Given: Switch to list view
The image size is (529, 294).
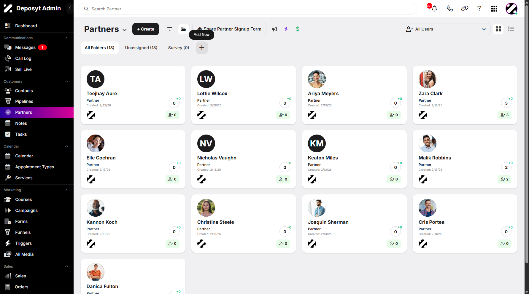Looking at the screenshot, I should (x=511, y=29).
